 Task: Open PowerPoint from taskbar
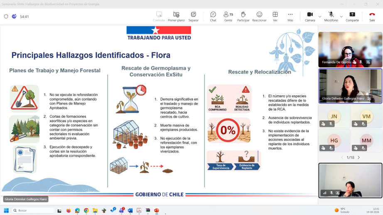point(157,210)
